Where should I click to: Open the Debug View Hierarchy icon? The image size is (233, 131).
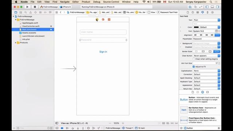[88, 128]
